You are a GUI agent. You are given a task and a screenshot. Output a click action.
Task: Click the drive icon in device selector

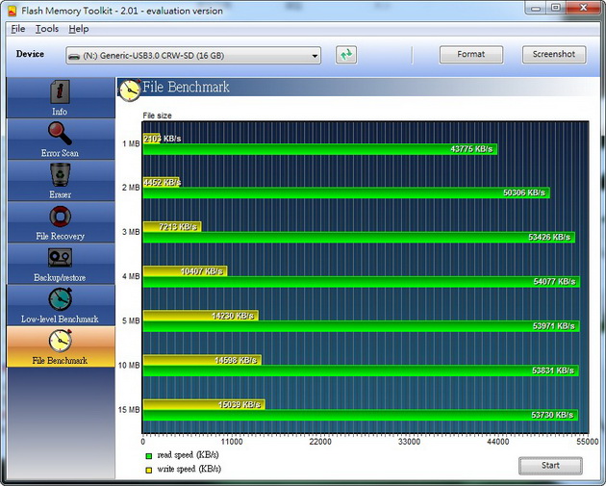[75, 56]
